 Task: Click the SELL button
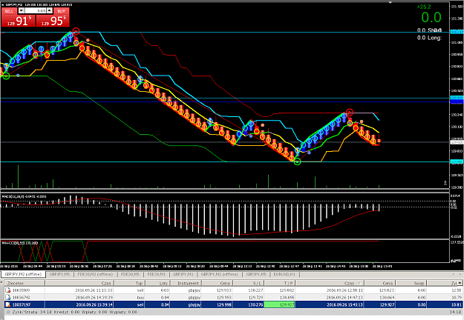pyautogui.click(x=9, y=11)
